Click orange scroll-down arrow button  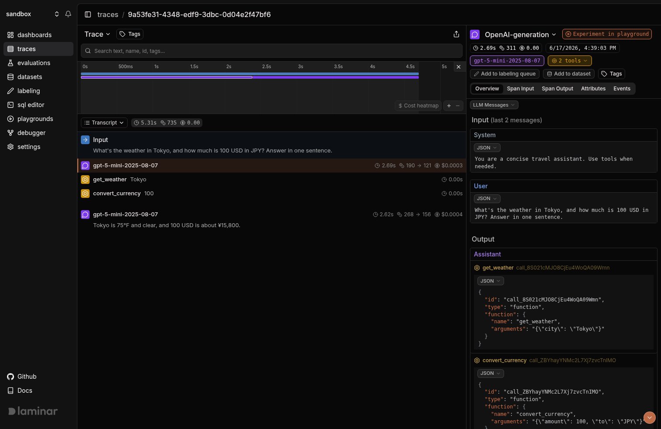click(x=650, y=418)
